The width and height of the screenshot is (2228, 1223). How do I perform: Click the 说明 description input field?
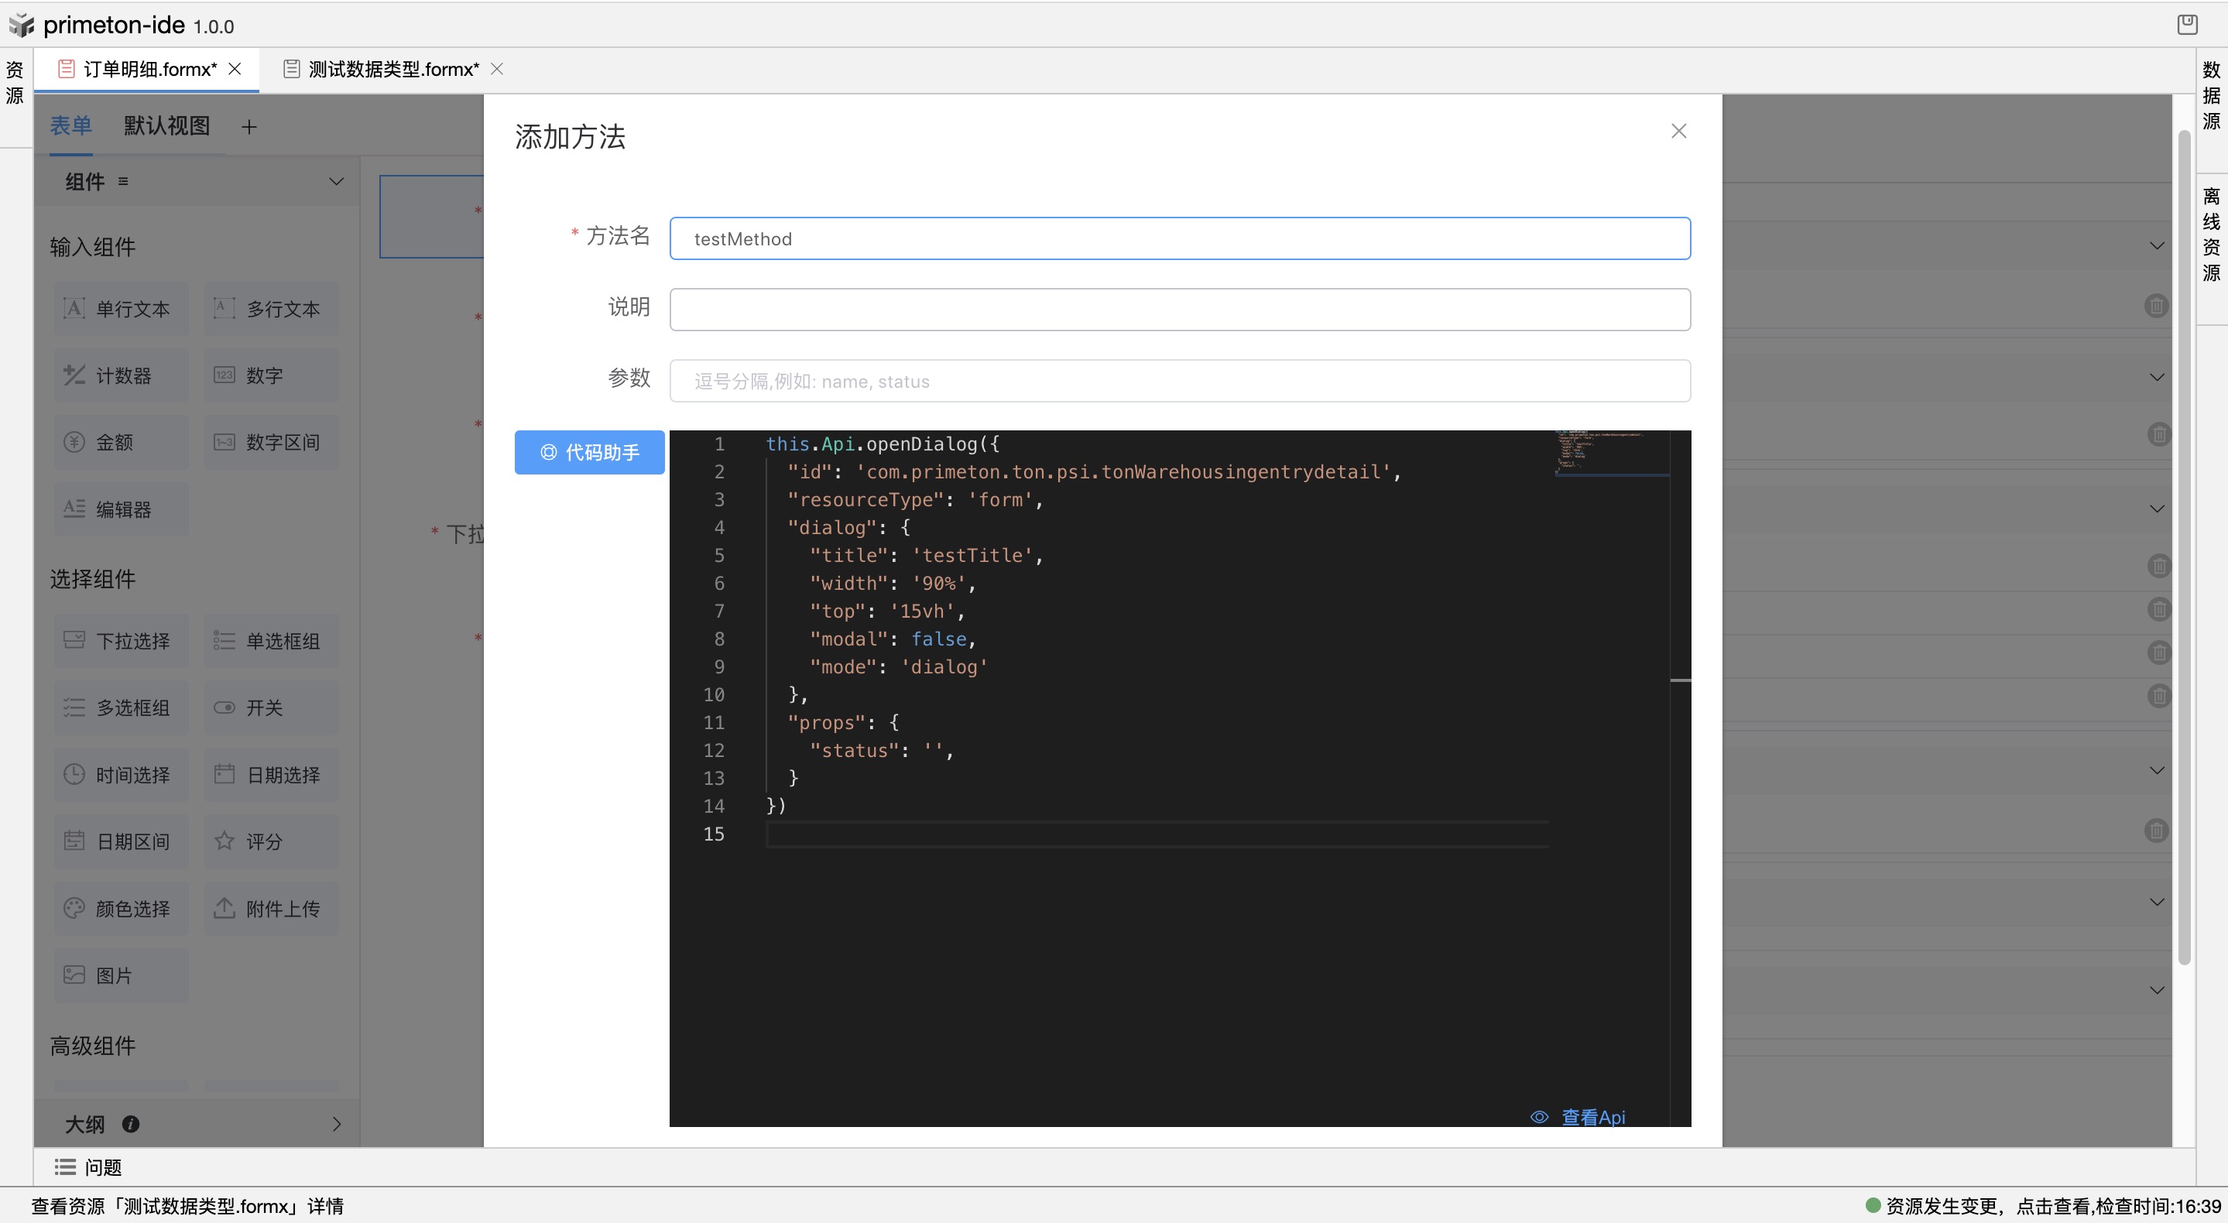click(1180, 309)
